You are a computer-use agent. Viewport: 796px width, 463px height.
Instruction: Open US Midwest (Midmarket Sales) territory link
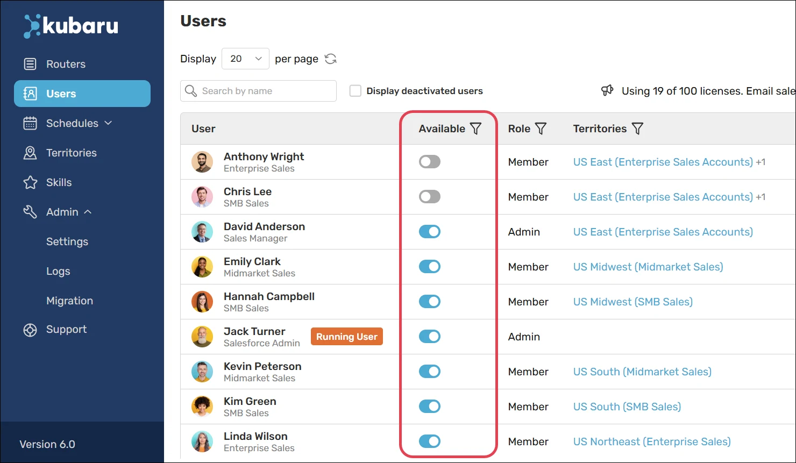[x=648, y=267]
